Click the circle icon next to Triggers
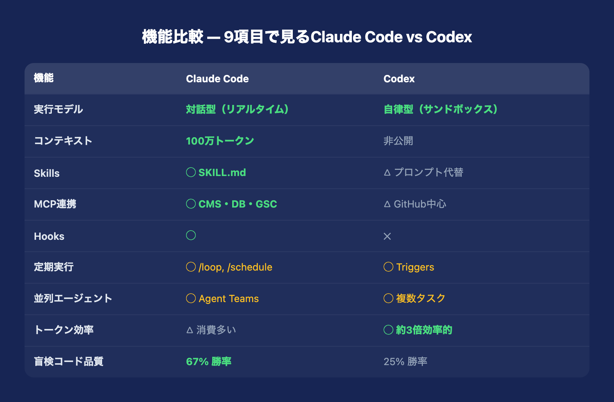The height and width of the screenshot is (402, 614). (x=388, y=267)
